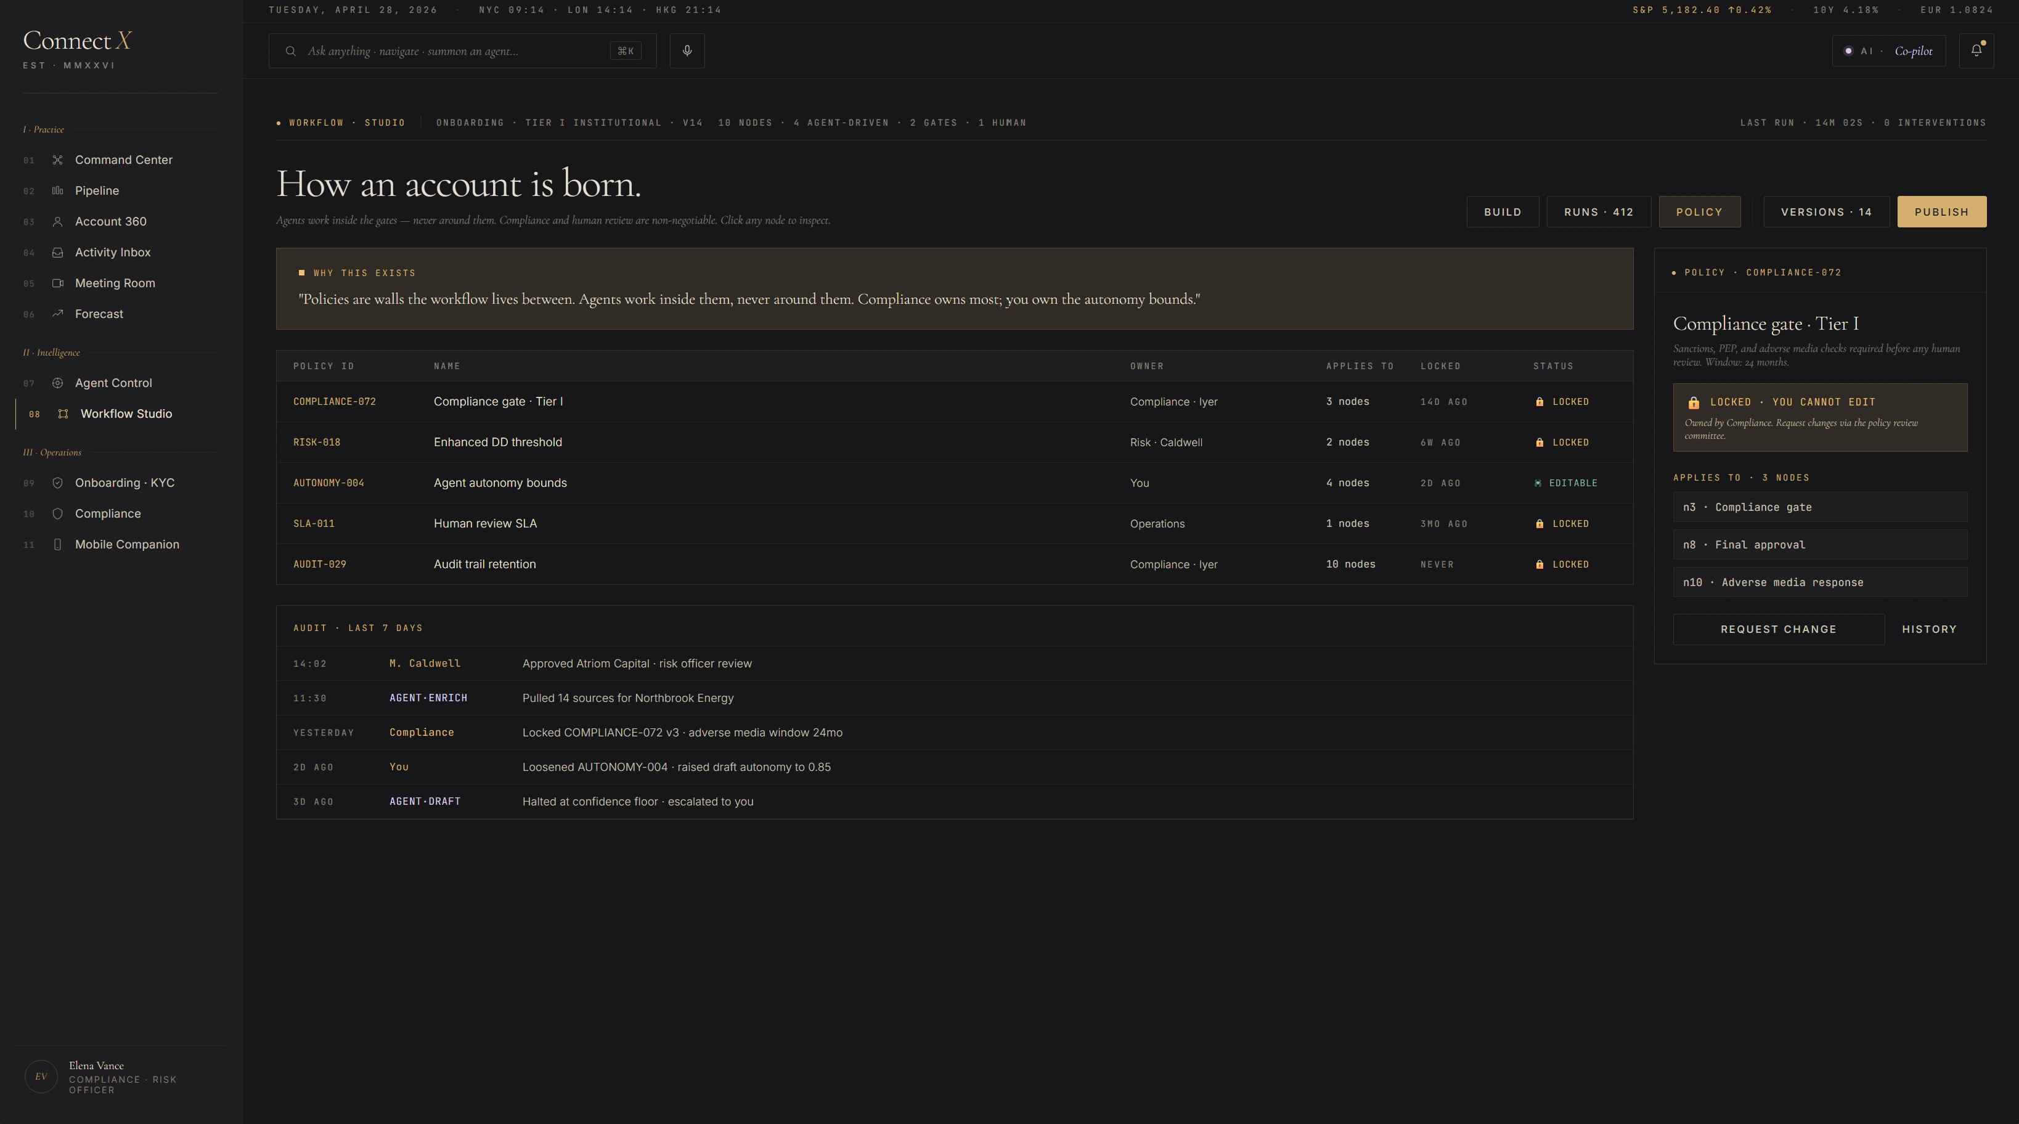Expand the SLA-011 Human review row
This screenshot has height=1124, width=2019.
click(x=954, y=524)
